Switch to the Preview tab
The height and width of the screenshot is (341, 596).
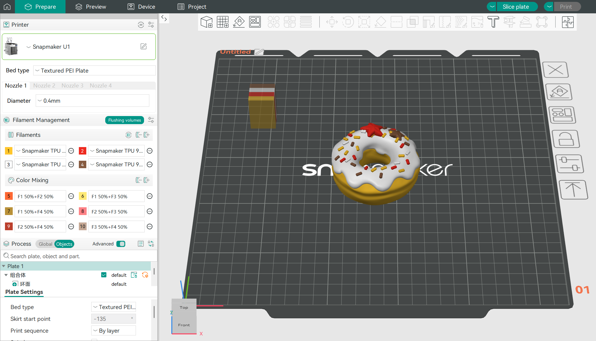click(91, 7)
